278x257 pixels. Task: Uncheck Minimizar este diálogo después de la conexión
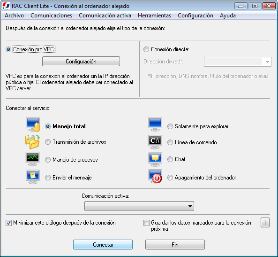(x=8, y=223)
